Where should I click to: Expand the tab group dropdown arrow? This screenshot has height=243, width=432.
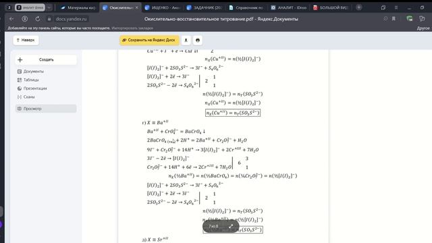pos(49,7)
